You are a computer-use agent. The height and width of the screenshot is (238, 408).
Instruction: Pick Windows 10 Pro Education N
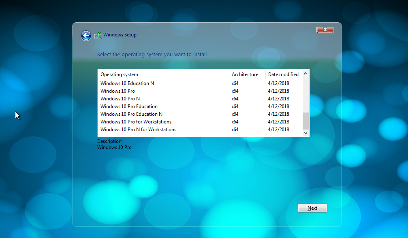pyautogui.click(x=131, y=114)
